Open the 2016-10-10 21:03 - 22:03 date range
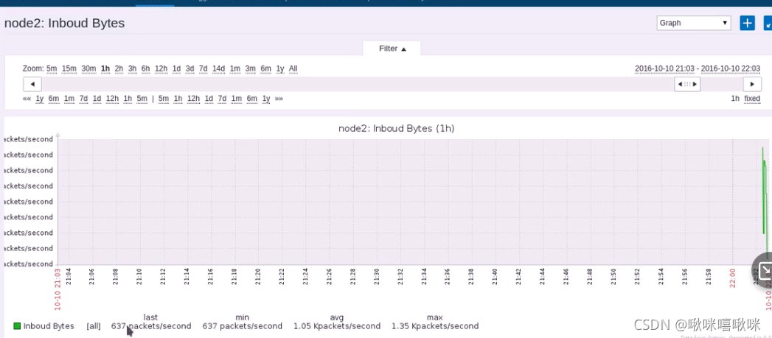 (x=698, y=68)
